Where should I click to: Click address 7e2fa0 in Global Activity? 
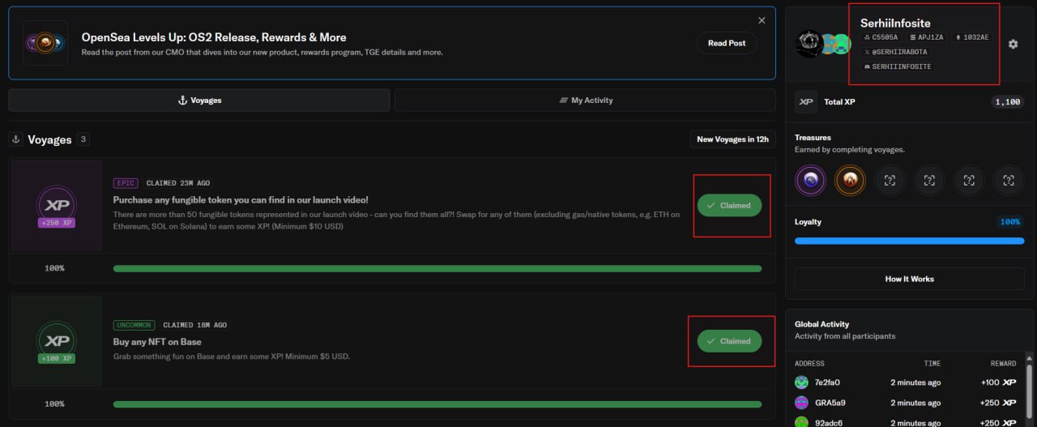(x=827, y=382)
